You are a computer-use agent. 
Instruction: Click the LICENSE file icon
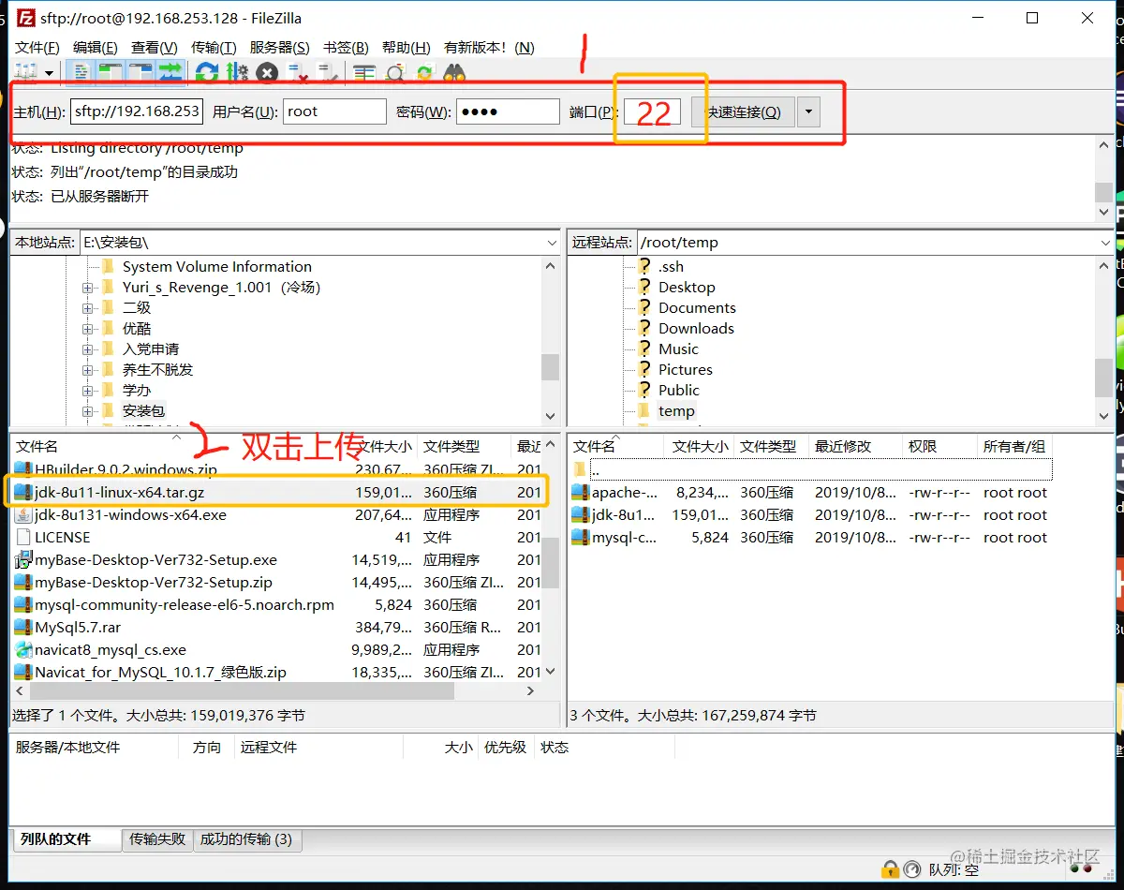[23, 537]
